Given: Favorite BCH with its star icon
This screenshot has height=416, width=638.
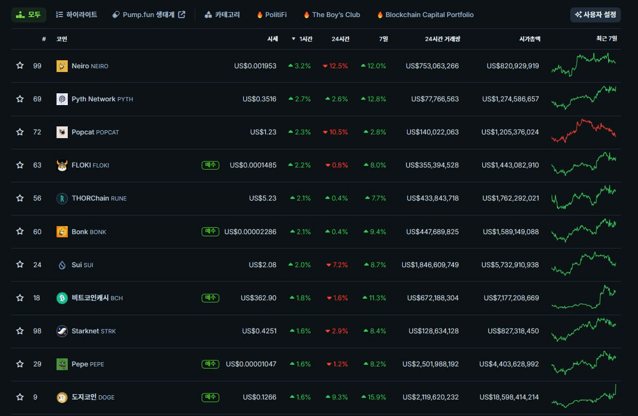Looking at the screenshot, I should [x=20, y=298].
